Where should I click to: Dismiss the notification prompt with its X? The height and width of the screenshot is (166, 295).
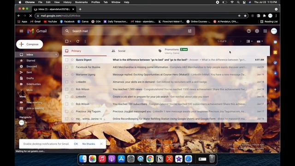point(101,144)
